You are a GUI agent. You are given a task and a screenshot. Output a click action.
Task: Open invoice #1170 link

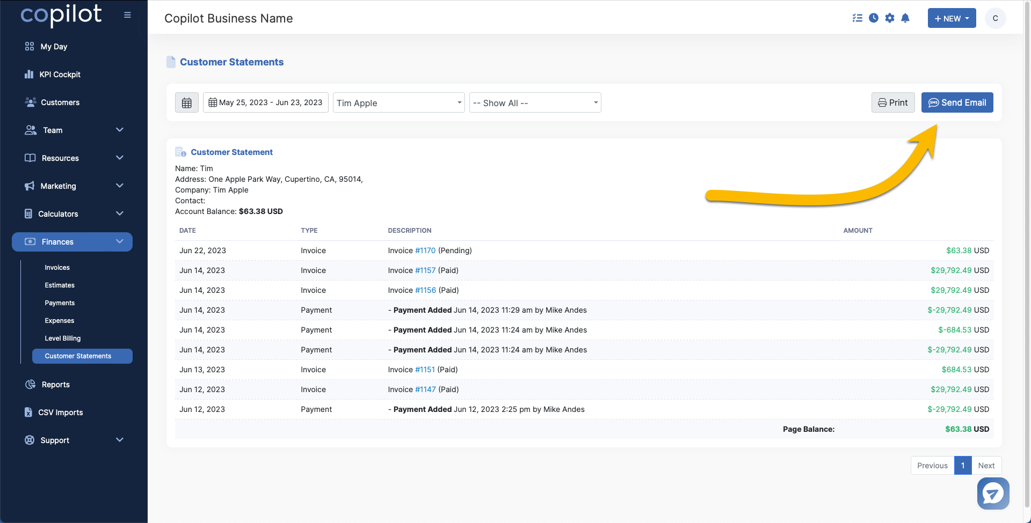coord(425,251)
